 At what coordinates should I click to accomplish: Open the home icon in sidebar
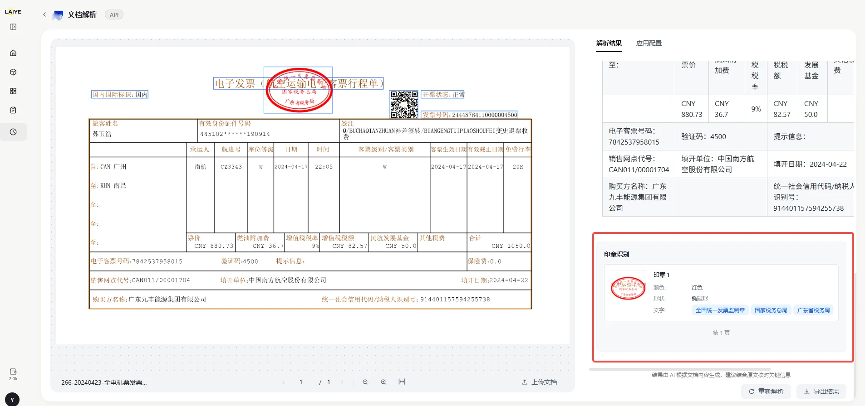point(13,53)
